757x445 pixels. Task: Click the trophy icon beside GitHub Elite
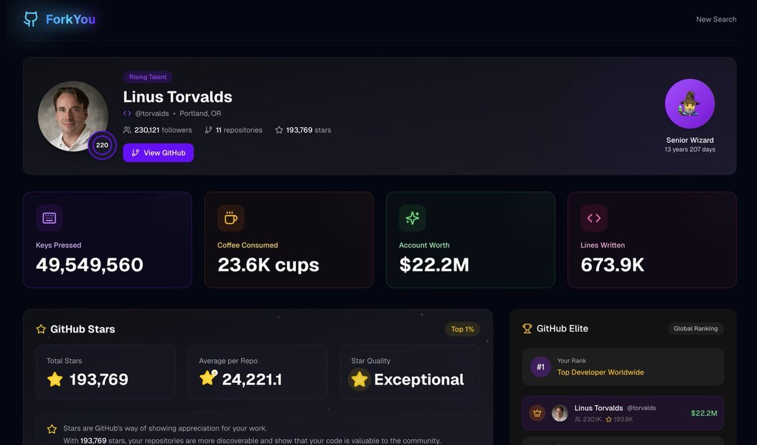(527, 329)
